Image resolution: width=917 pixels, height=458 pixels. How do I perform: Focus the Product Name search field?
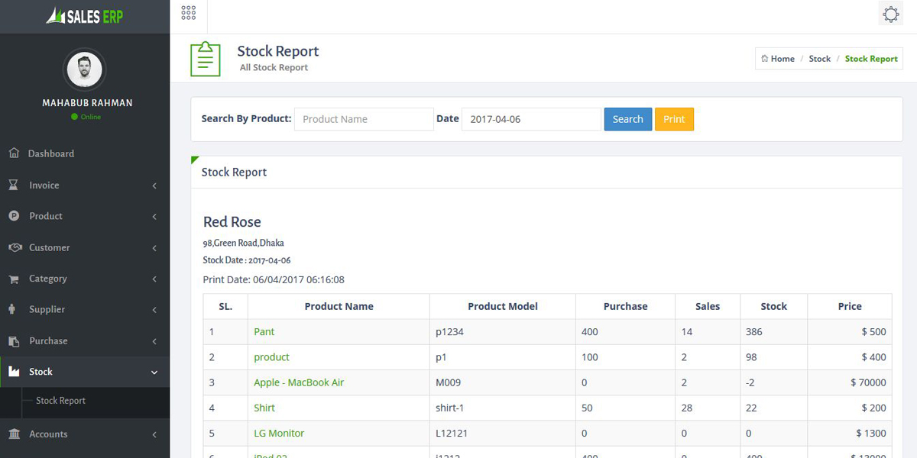[x=364, y=119]
